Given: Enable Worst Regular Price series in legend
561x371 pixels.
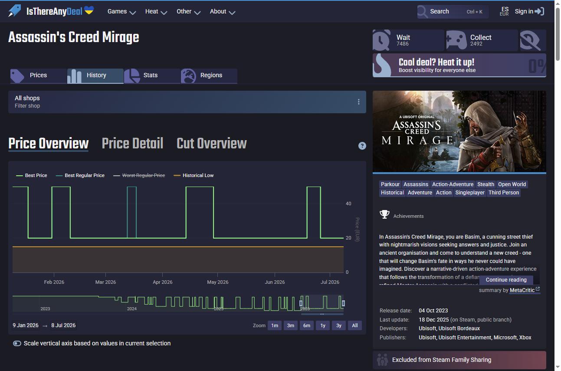Looking at the screenshot, I should [x=139, y=175].
